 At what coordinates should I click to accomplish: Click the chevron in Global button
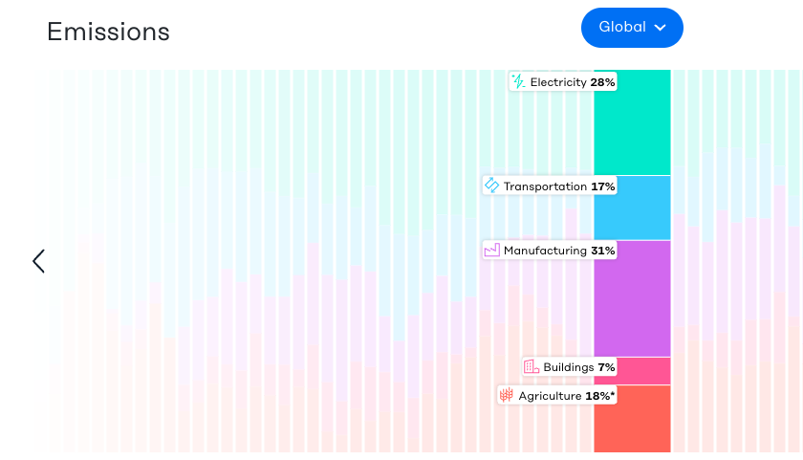point(660,28)
